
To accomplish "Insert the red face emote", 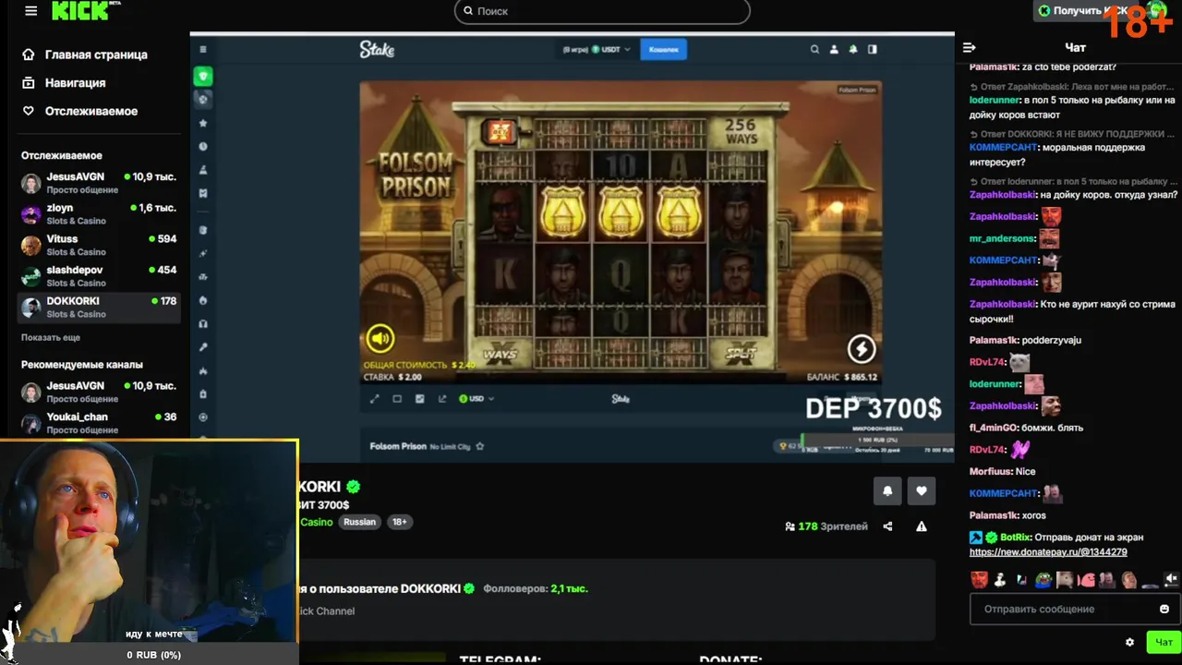I will pyautogui.click(x=979, y=580).
